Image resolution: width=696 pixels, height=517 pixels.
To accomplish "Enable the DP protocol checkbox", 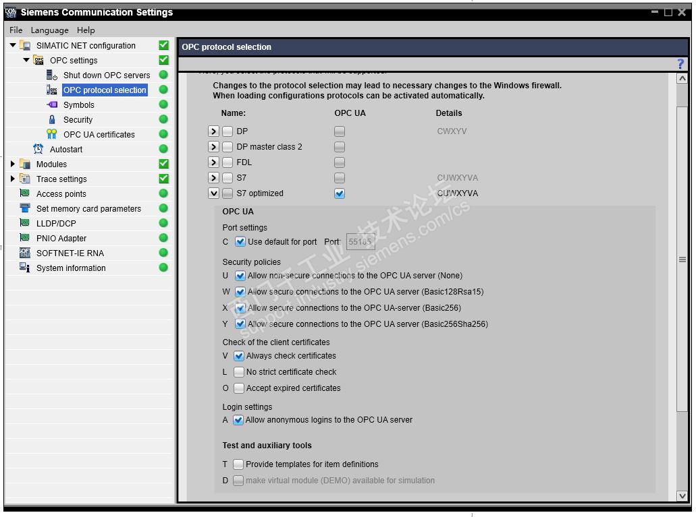I will 227,131.
